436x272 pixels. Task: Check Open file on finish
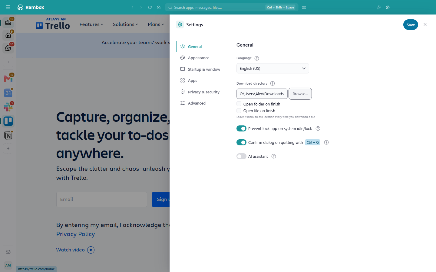(239, 111)
